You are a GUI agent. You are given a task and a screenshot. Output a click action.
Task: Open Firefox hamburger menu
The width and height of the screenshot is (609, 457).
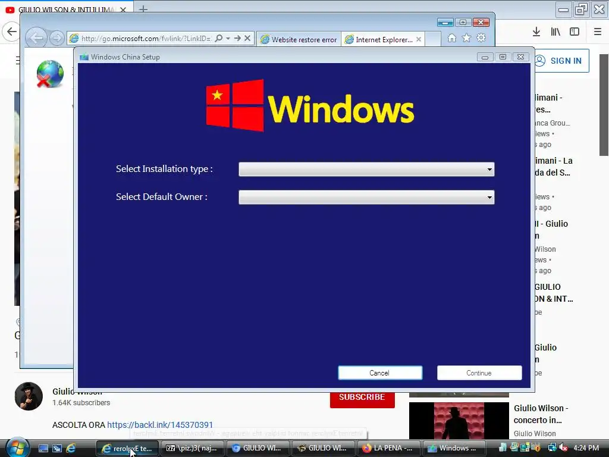coord(597,32)
